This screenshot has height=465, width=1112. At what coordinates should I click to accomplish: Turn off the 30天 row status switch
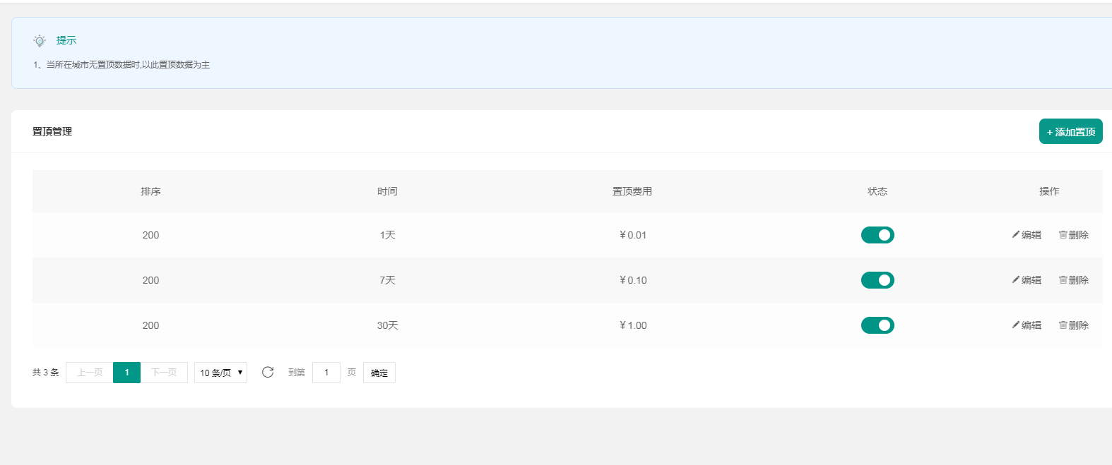(x=877, y=325)
